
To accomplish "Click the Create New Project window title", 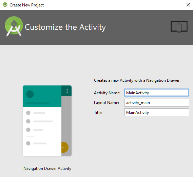I will pyautogui.click(x=26, y=5).
